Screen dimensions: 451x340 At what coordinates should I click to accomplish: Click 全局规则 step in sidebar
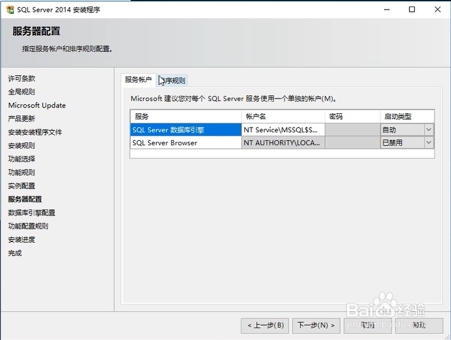[x=21, y=92]
